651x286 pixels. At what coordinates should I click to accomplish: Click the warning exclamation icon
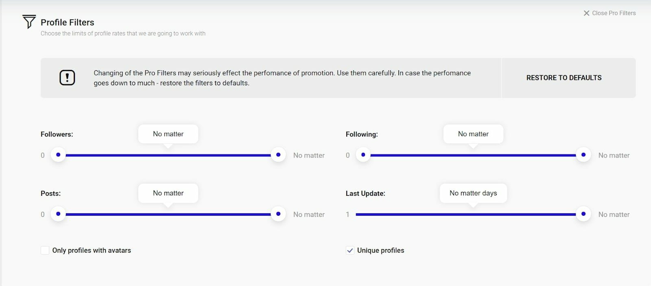(67, 78)
